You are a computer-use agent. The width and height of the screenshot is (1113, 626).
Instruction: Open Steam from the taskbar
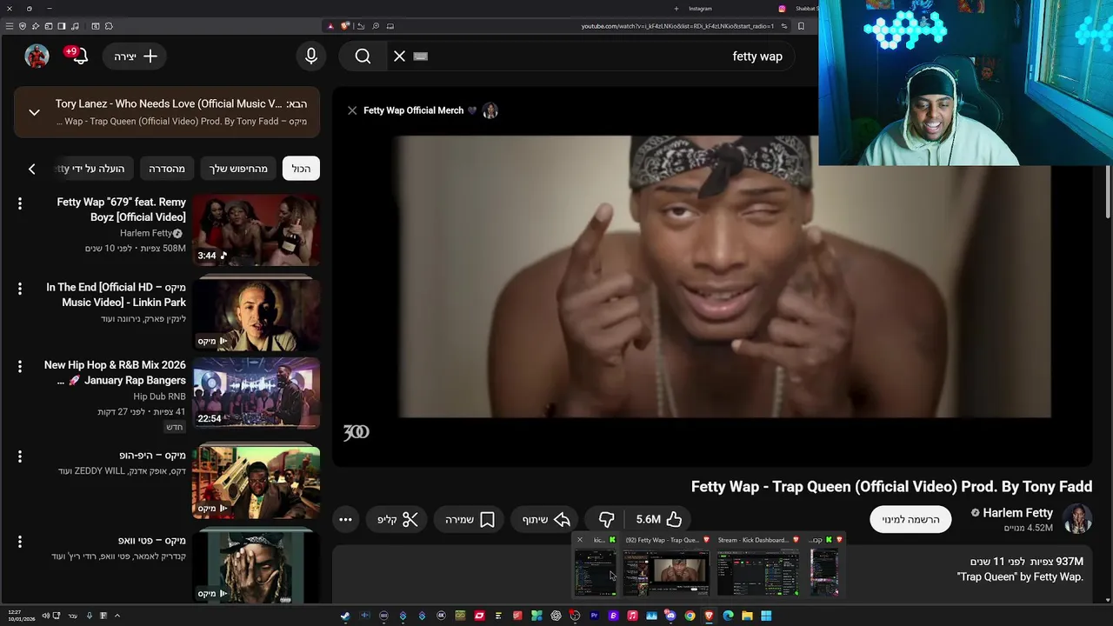click(345, 616)
